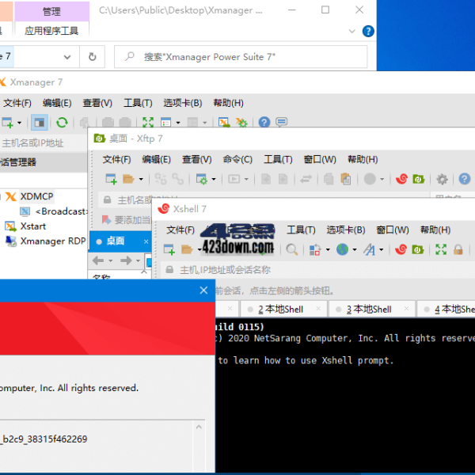475x475 pixels.
Task: Open 文件(F) menu in Xmanager 7
Action: point(17,103)
